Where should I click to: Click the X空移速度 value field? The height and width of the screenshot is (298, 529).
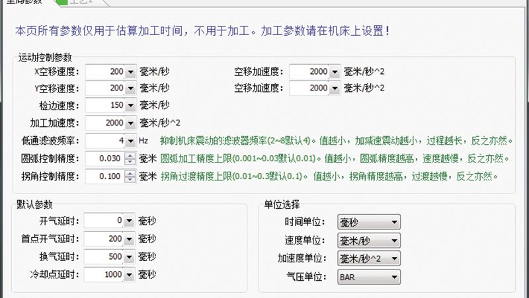coord(106,71)
